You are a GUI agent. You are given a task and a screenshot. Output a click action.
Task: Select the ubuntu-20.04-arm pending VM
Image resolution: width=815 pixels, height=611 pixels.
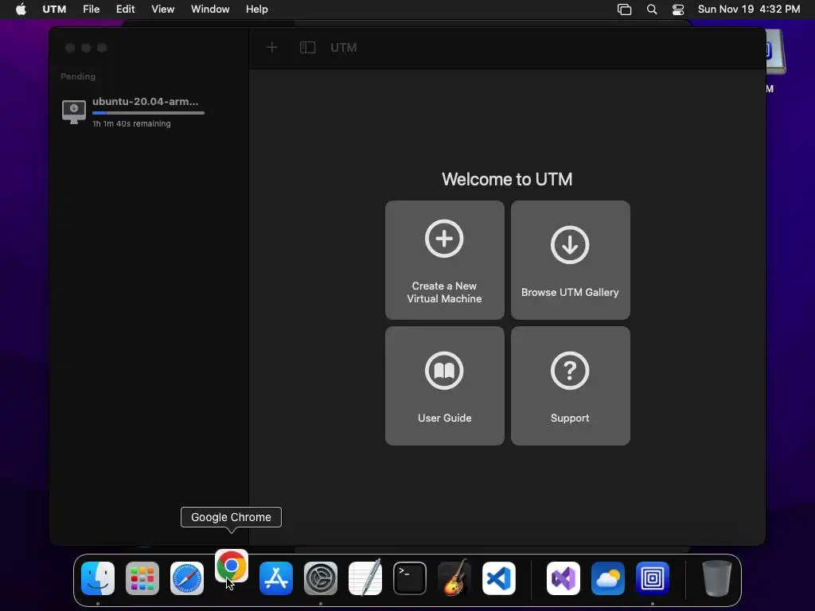149,112
